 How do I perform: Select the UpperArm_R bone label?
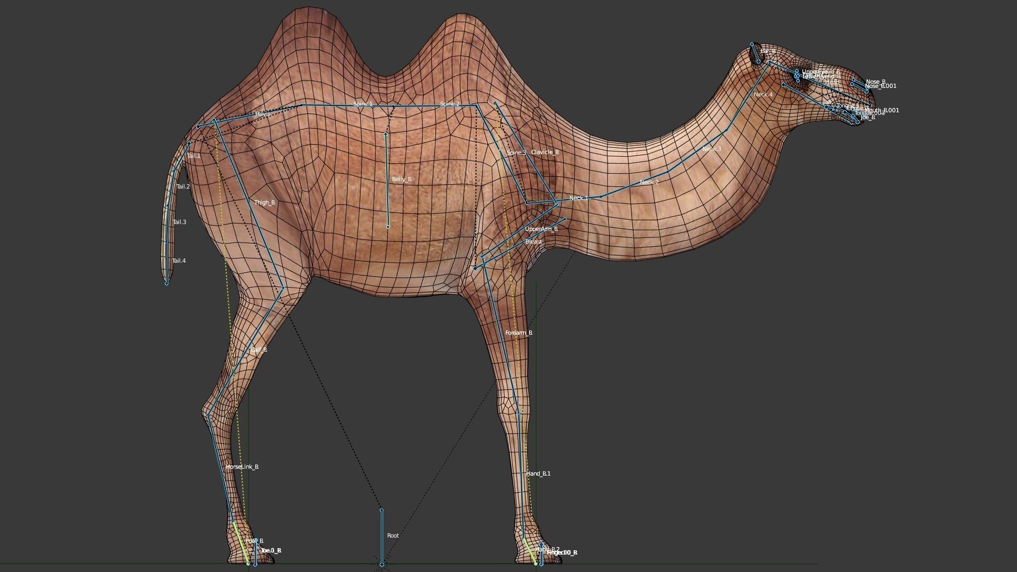541,229
